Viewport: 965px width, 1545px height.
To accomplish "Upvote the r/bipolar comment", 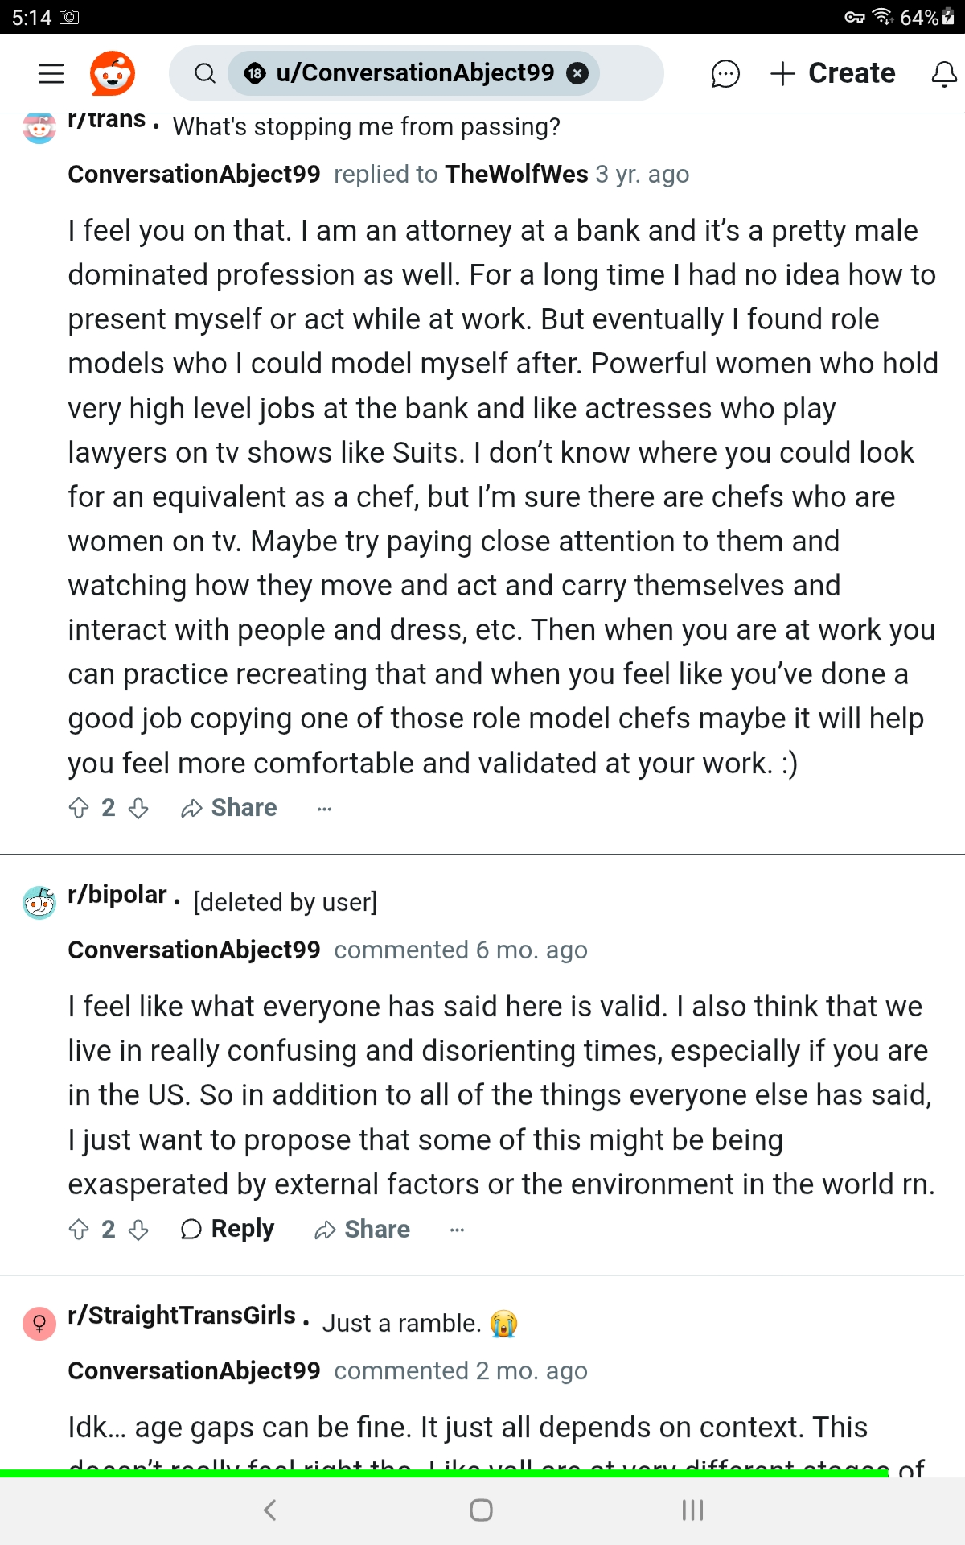I will 79,1230.
